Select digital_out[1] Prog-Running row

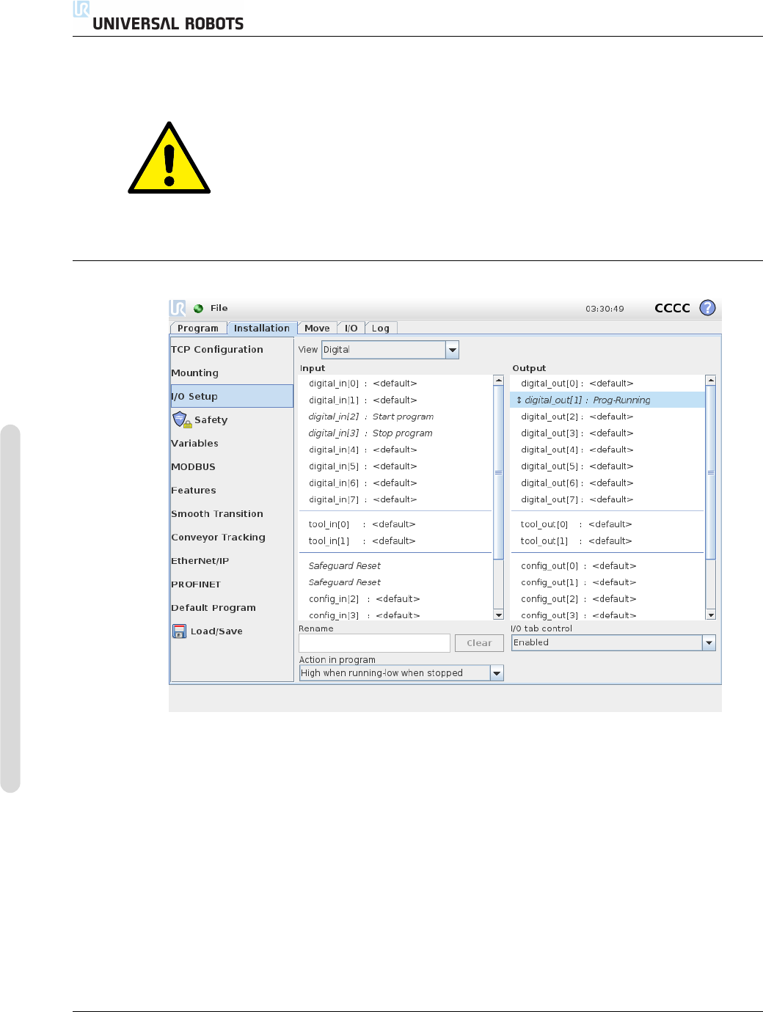(x=607, y=400)
